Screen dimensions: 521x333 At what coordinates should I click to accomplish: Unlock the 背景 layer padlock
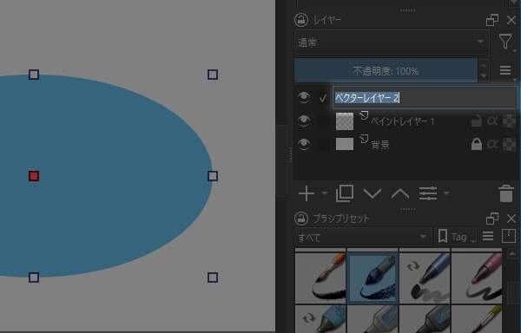pyautogui.click(x=477, y=144)
